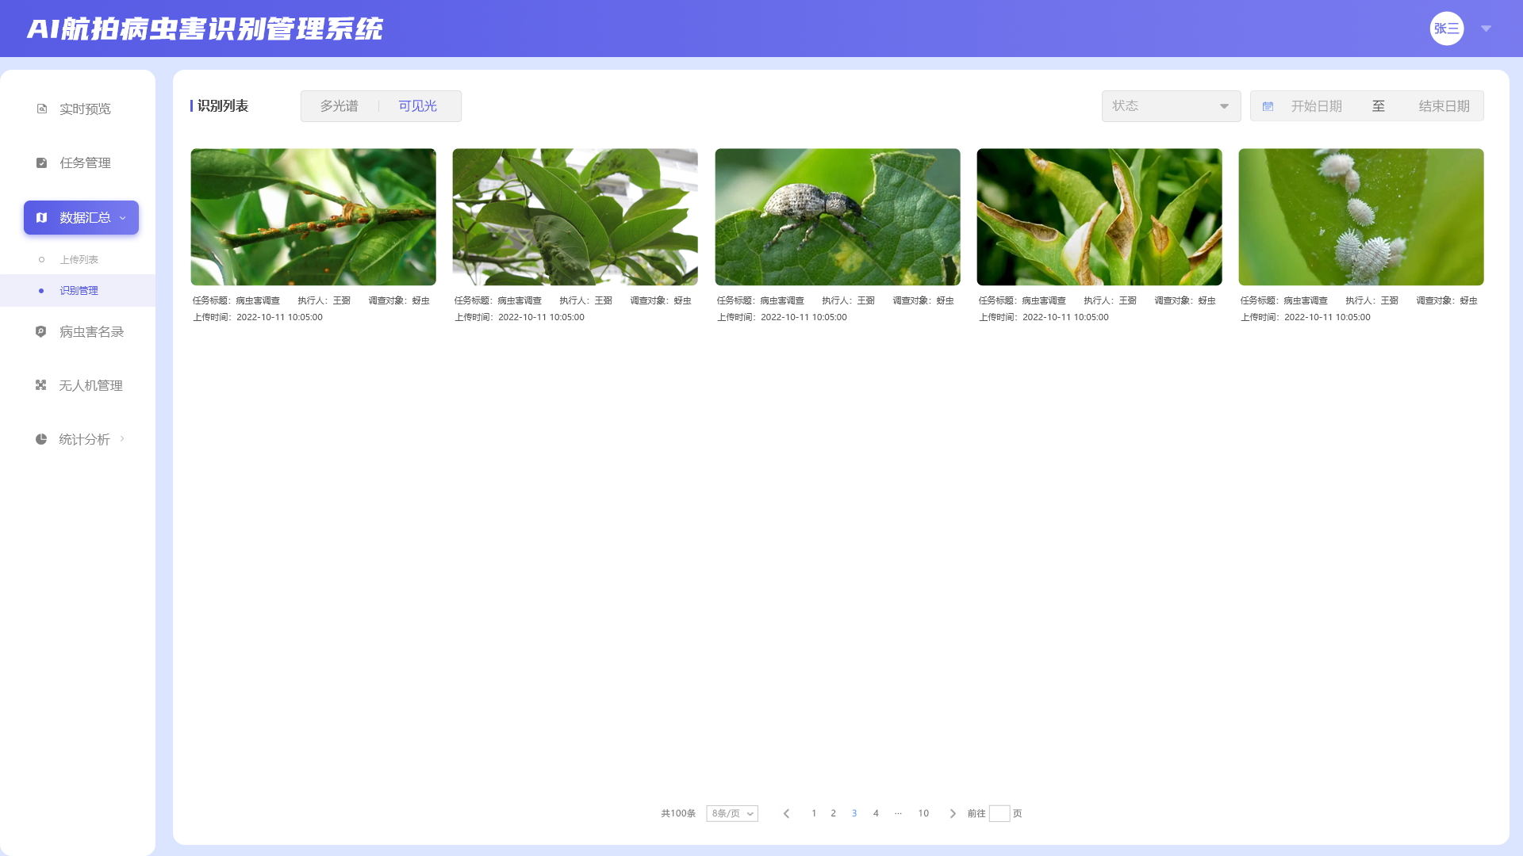Open the grey weevil thumbnail
The height and width of the screenshot is (856, 1523).
pyautogui.click(x=838, y=216)
